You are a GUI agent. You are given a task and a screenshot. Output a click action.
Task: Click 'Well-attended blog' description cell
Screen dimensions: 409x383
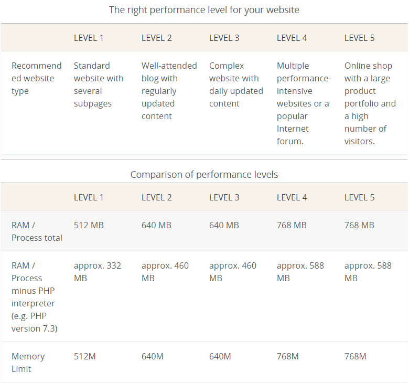click(169, 91)
